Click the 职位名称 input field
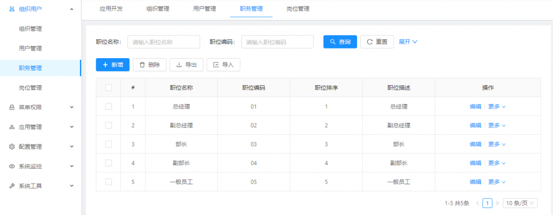Image resolution: width=553 pixels, height=215 pixels. coord(164,42)
